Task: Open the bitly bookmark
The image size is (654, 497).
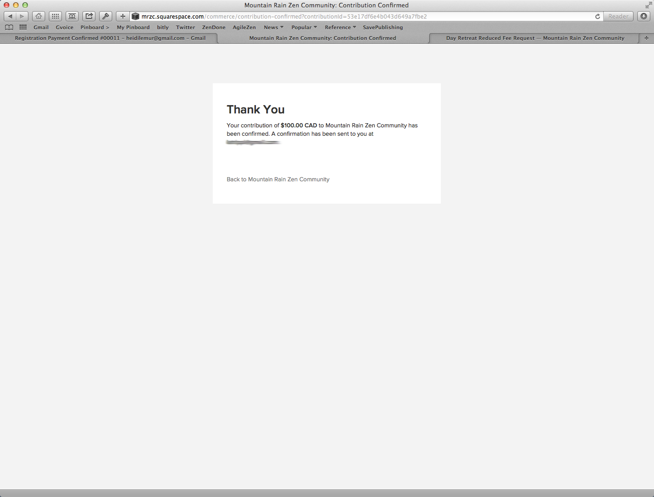Action: (x=163, y=27)
